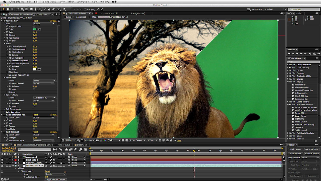Activate the Zoom tool
Image resolution: width=321 pixels, height=181 pixels.
pos(12,9)
